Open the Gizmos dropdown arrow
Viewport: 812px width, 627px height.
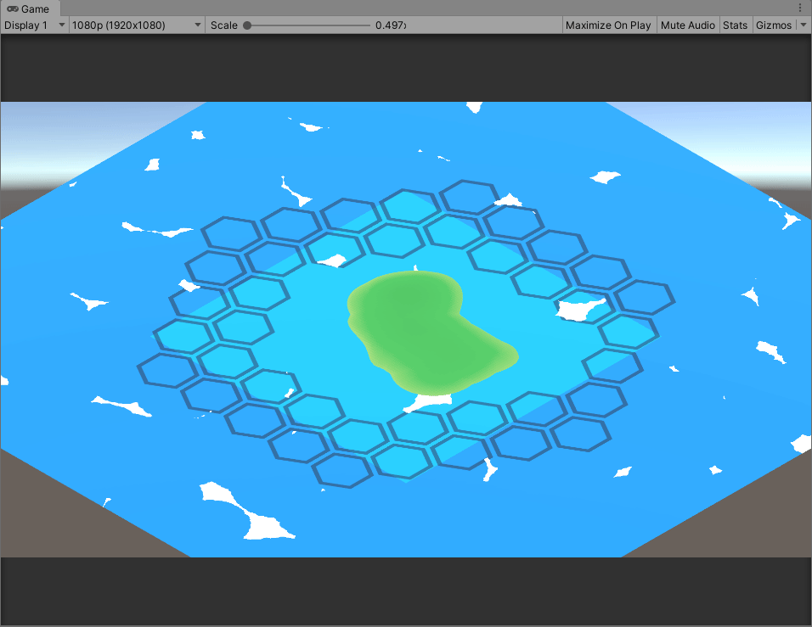point(804,25)
